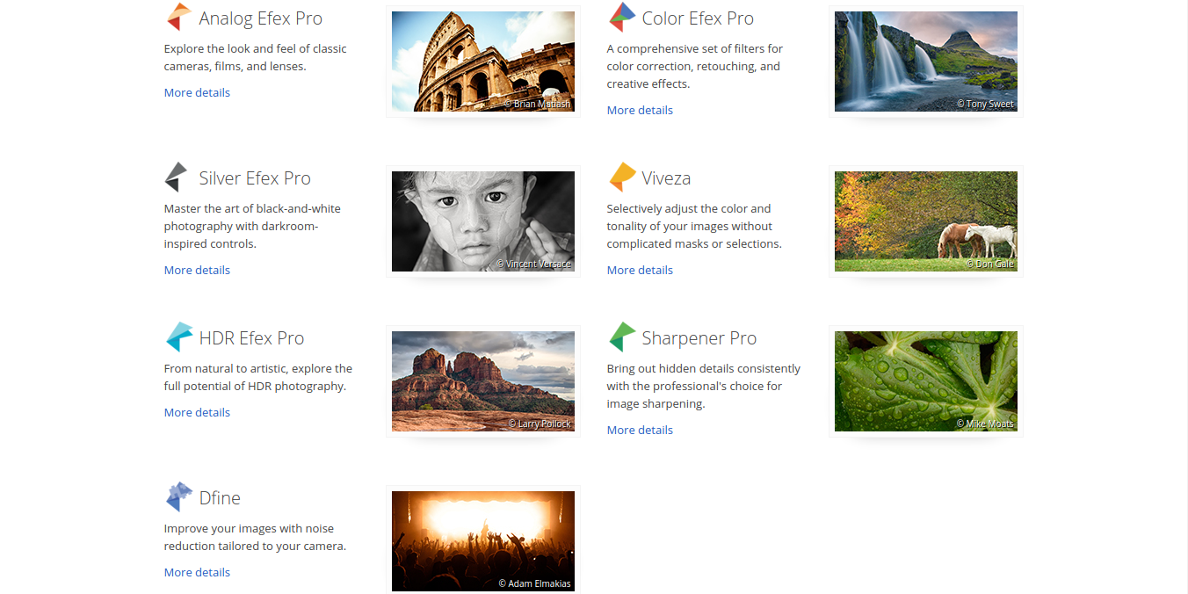Viewport: 1188px width, 594px height.
Task: Follow More details link for Silver Efex Pro
Action: (197, 270)
